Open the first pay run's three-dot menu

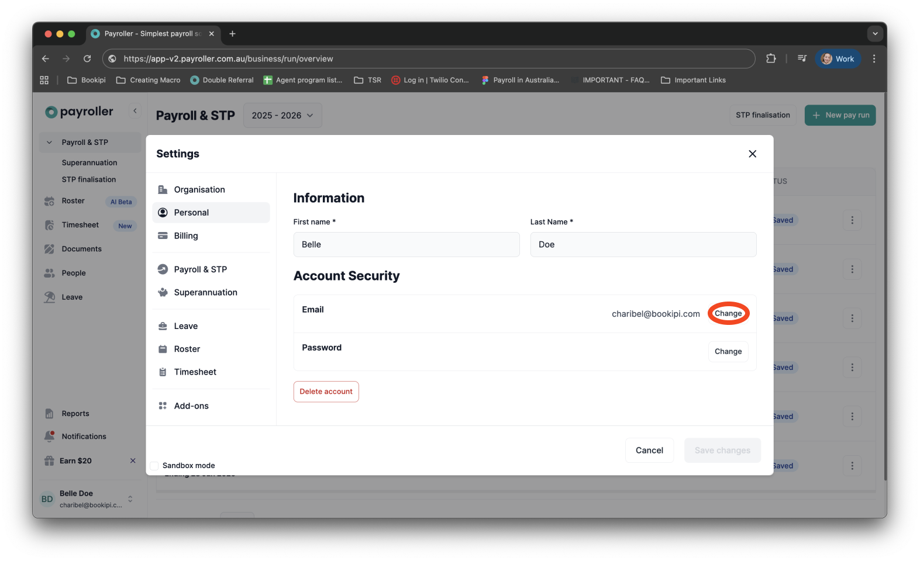click(852, 220)
